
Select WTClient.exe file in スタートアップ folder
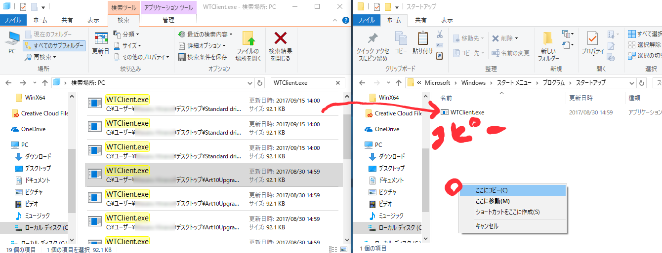coord(462,112)
